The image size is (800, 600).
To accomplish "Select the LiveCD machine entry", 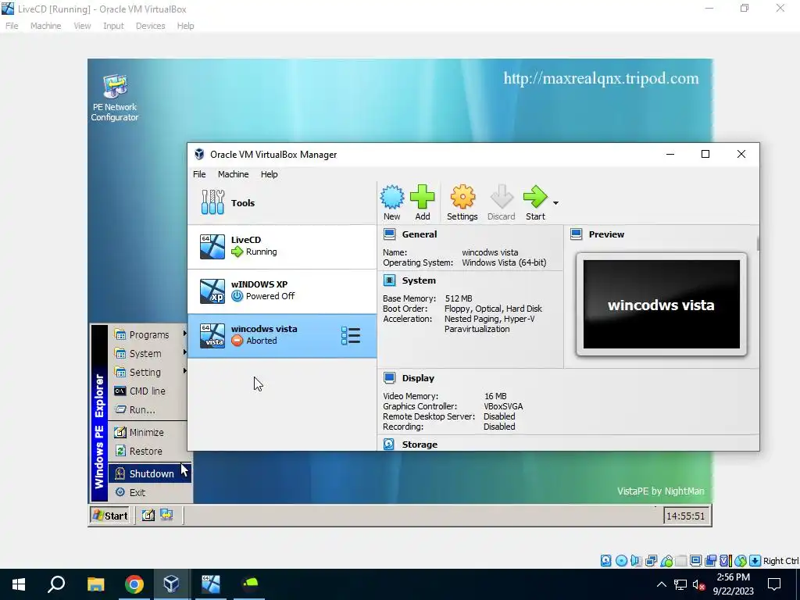I will click(282, 246).
